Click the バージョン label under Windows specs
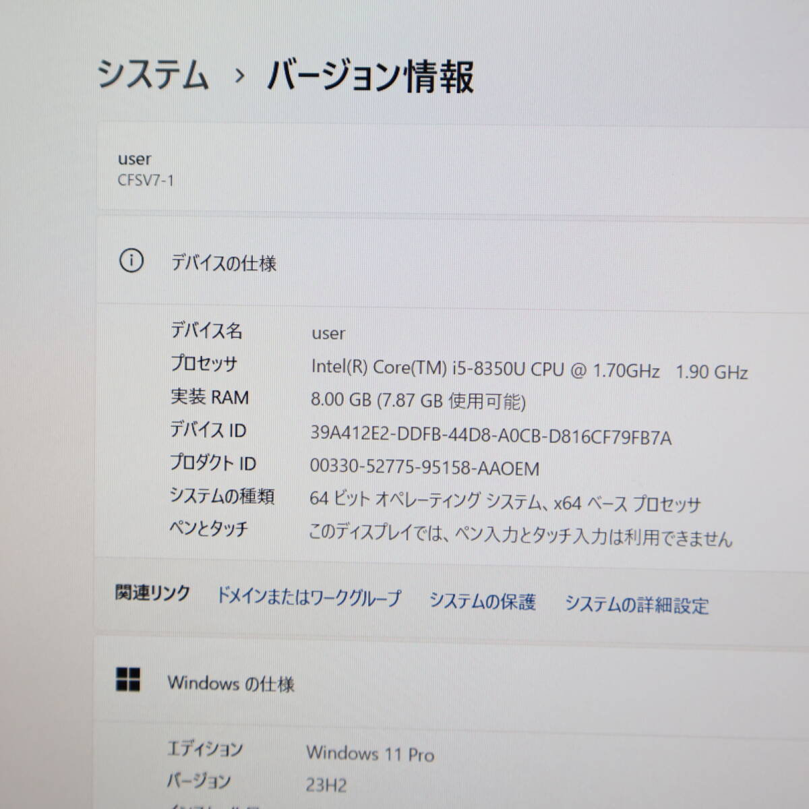This screenshot has width=809, height=809. click(198, 781)
